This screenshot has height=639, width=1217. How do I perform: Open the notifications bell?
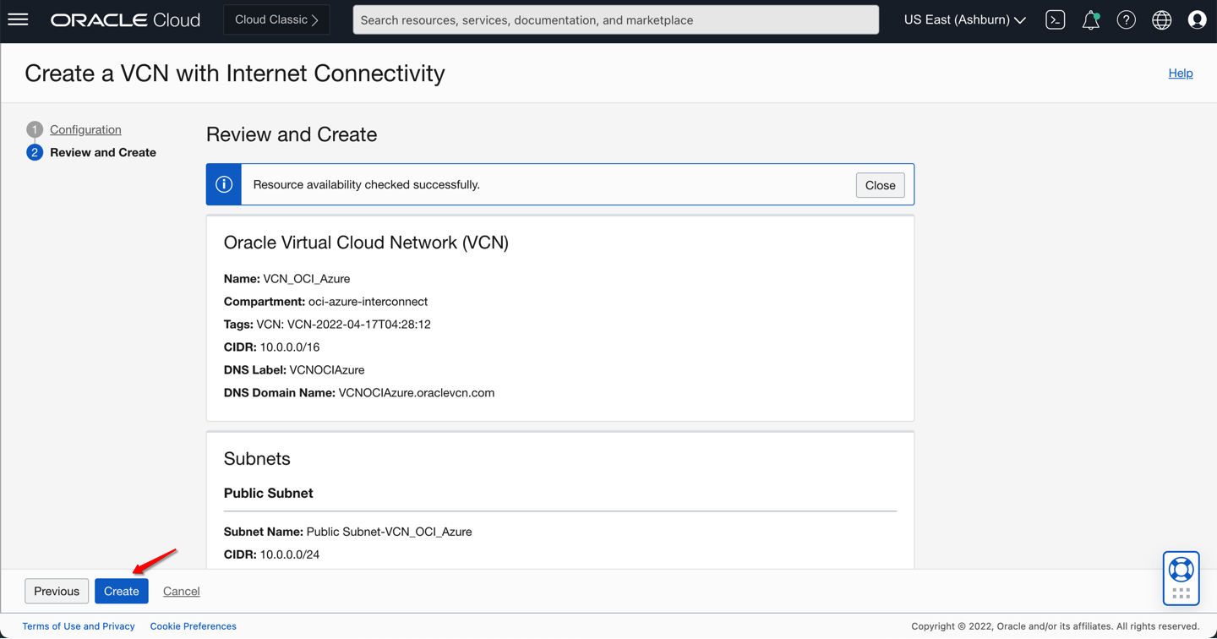tap(1090, 19)
